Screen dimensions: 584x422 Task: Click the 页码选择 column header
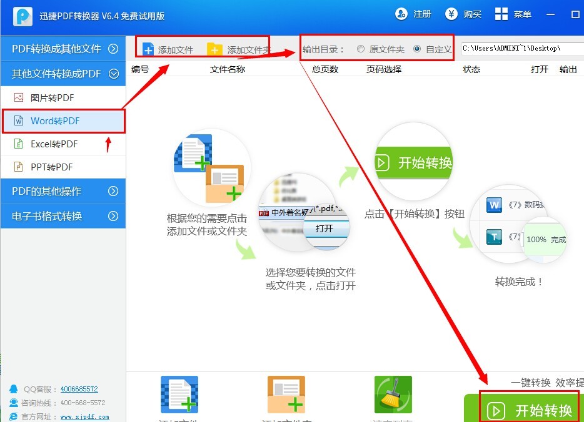(384, 69)
